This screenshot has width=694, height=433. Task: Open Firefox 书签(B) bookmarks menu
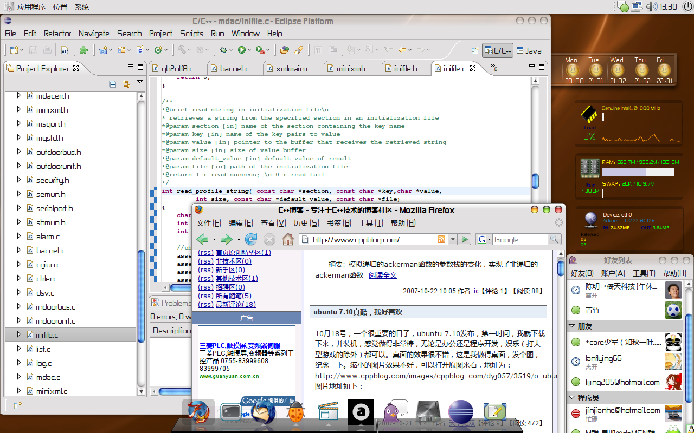pos(338,223)
